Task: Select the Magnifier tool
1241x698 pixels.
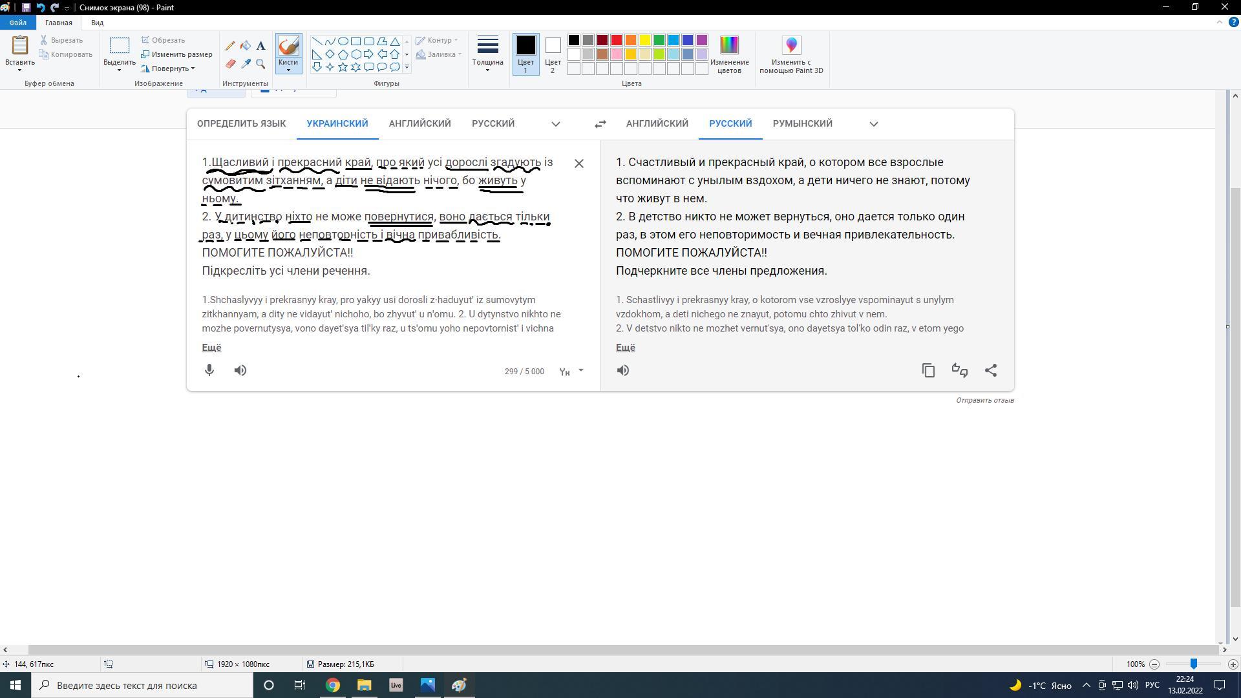Action: click(260, 63)
